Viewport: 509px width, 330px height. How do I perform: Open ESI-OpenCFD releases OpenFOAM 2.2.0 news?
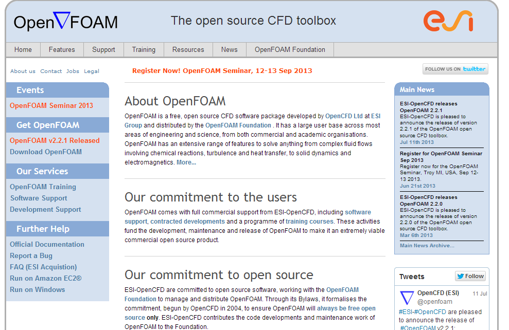(429, 200)
